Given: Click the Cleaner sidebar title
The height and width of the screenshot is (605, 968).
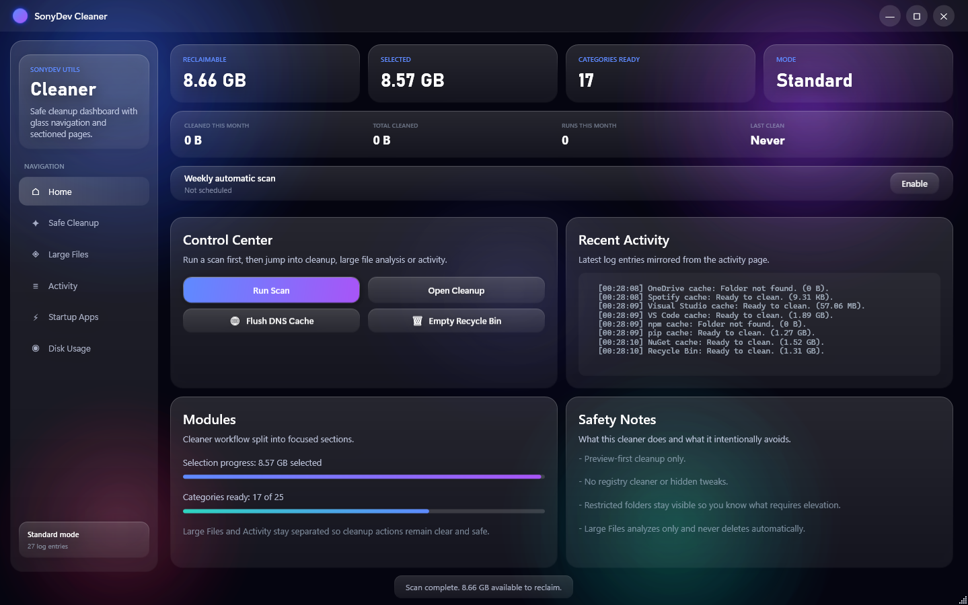Looking at the screenshot, I should coord(63,89).
